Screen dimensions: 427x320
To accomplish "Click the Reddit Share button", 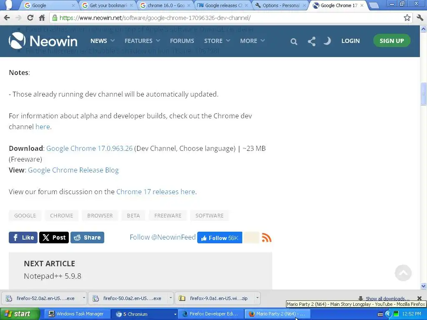I will point(88,237).
